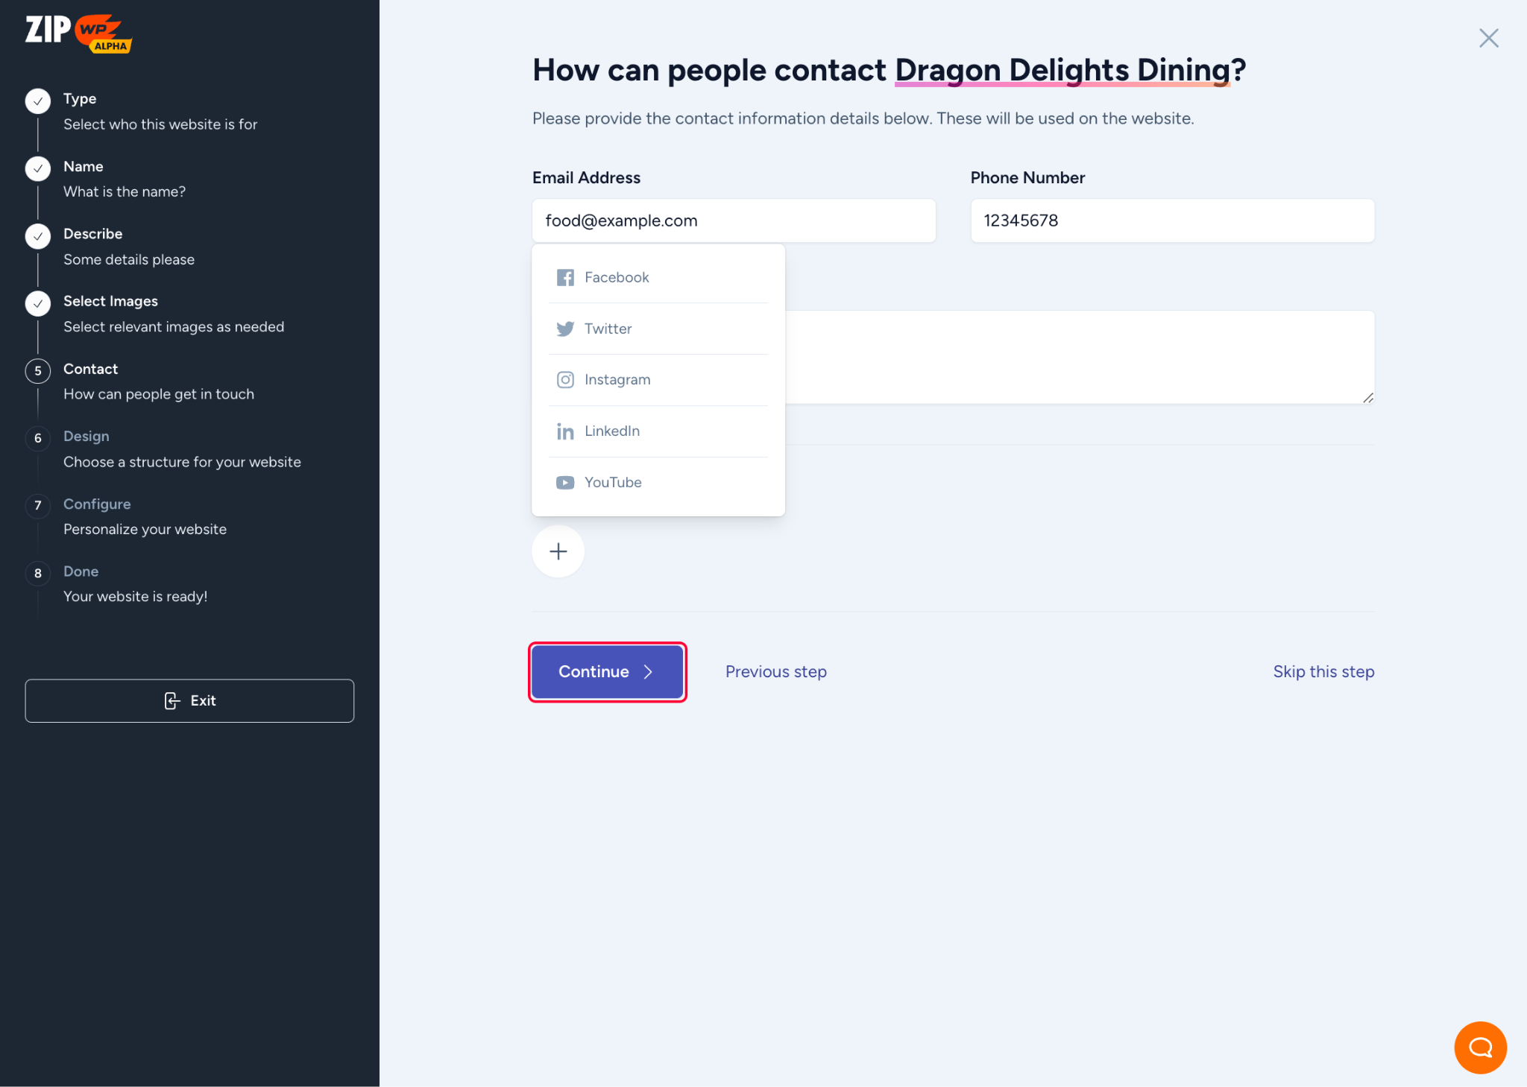Click the YouTube play icon
This screenshot has width=1527, height=1087.
point(565,483)
